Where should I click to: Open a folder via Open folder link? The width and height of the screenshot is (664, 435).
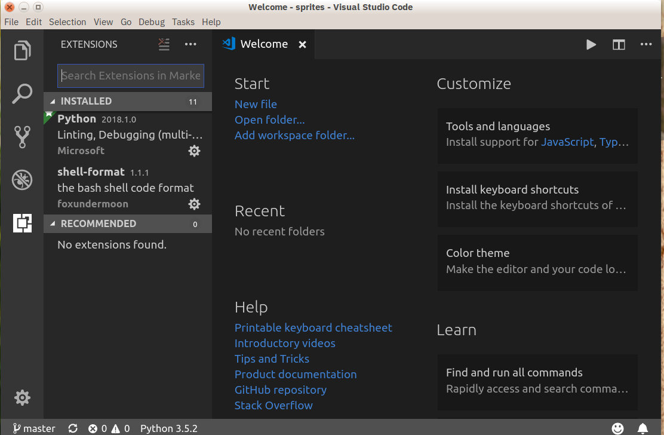[x=269, y=120]
